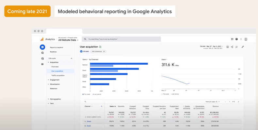Open Reports snapshot in the sidebar
Viewport: 258px width, 130px height.
[x=56, y=47]
